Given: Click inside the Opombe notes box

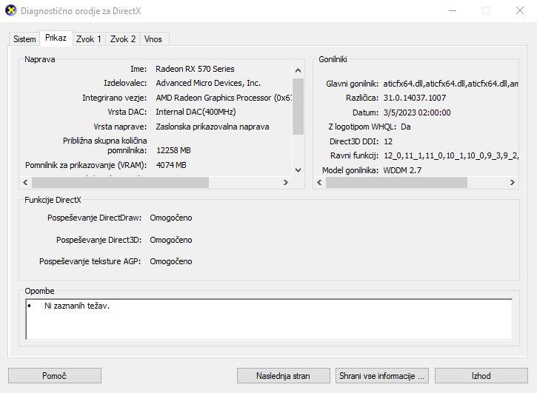Looking at the screenshot, I should tap(269, 319).
